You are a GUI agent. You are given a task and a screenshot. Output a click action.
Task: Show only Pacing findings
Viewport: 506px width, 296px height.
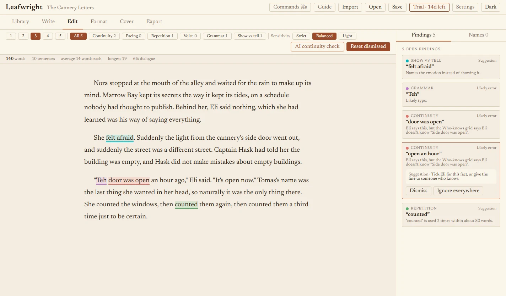[134, 36]
